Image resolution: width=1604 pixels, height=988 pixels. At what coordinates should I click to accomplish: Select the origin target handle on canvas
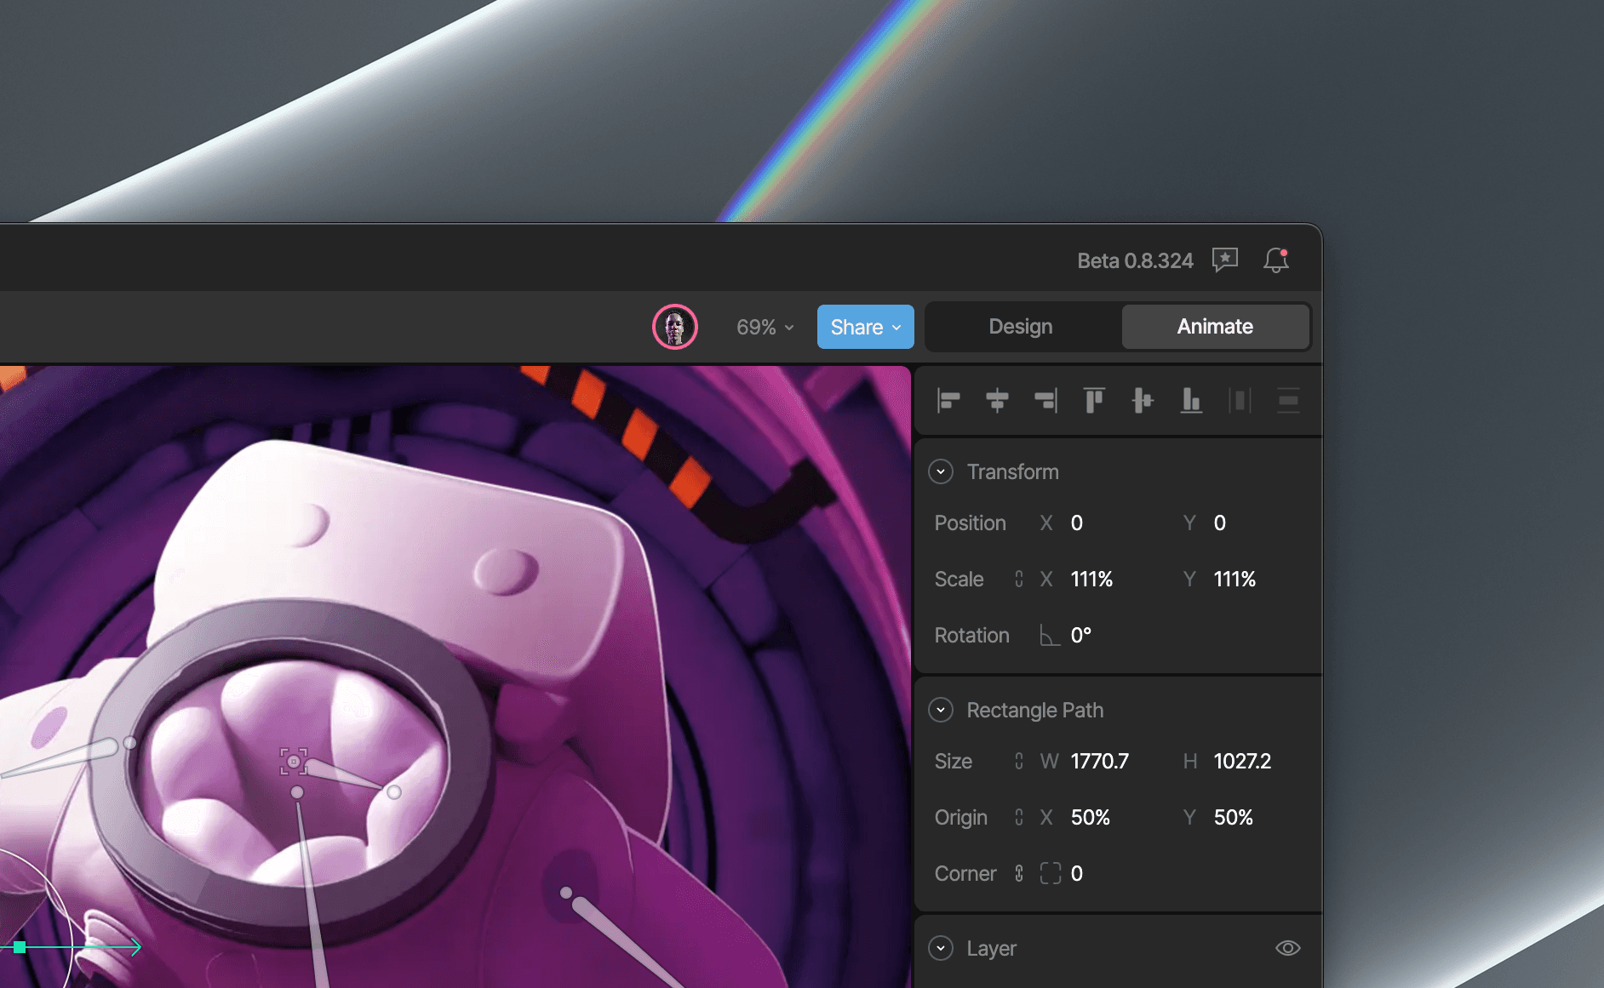294,762
